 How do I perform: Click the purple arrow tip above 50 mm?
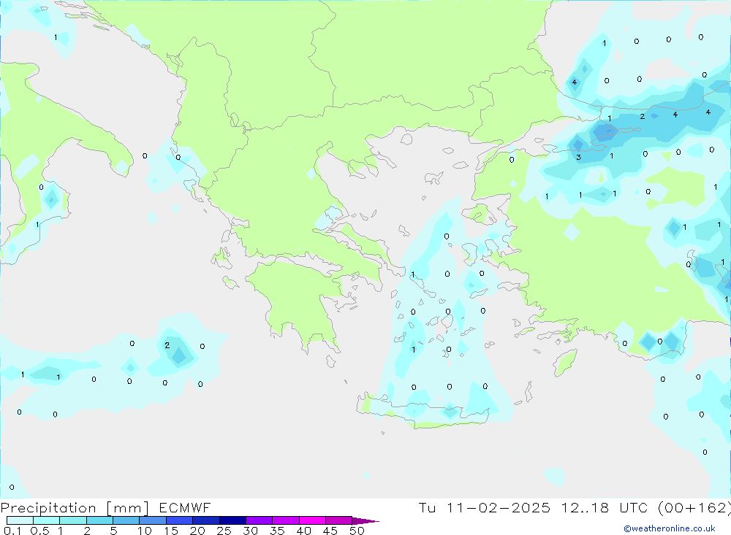(365, 521)
